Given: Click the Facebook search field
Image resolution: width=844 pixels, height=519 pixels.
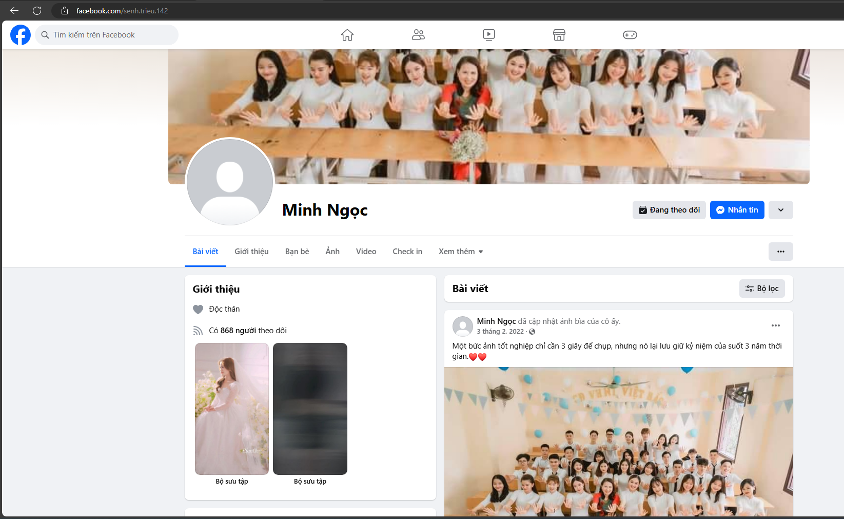Looking at the screenshot, I should [x=107, y=35].
